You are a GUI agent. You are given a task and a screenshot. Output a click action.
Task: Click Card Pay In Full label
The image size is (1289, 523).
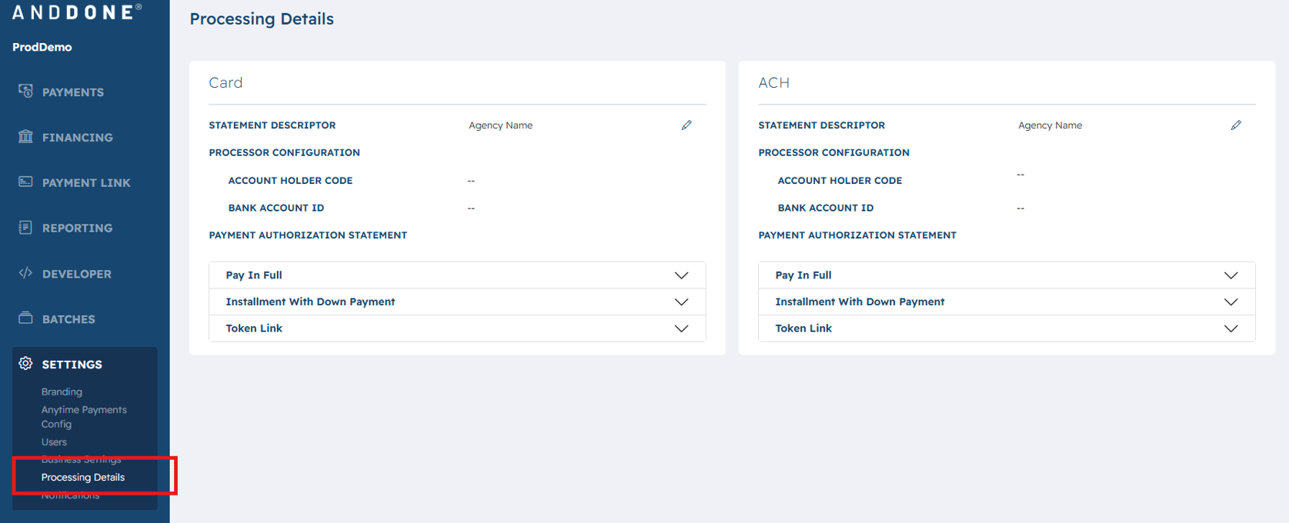pos(254,275)
